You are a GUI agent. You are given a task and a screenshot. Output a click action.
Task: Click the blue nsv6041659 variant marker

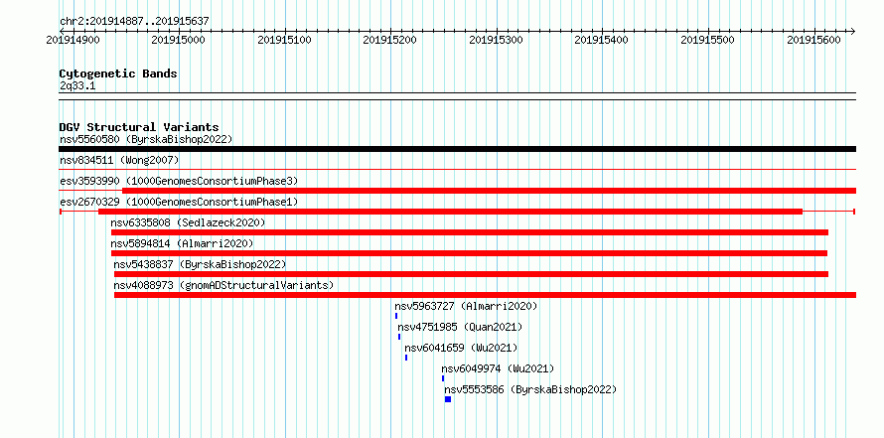point(406,358)
